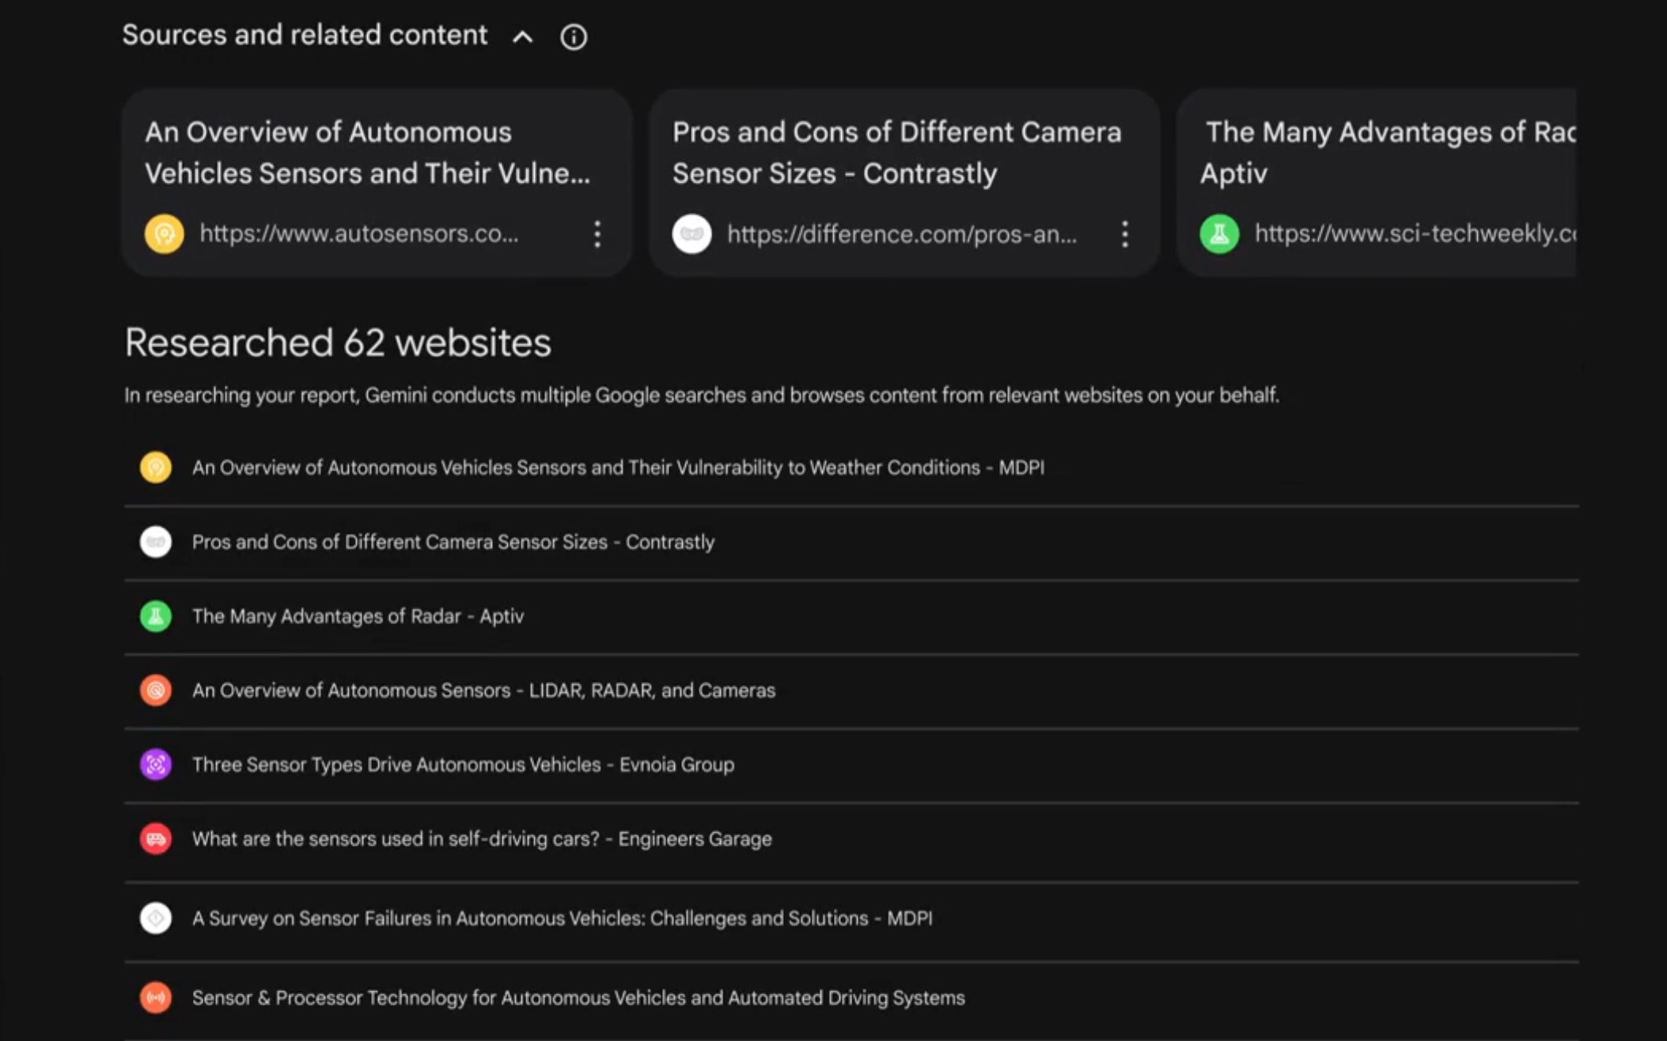The image size is (1667, 1041).
Task: Open 'An Overview of Autonomous Sensors - LIDAR, RADAR' link
Action: point(483,691)
